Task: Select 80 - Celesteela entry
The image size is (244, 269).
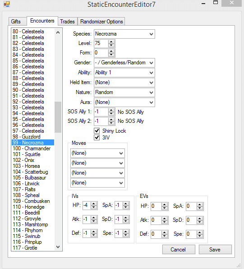Action: click(33, 31)
